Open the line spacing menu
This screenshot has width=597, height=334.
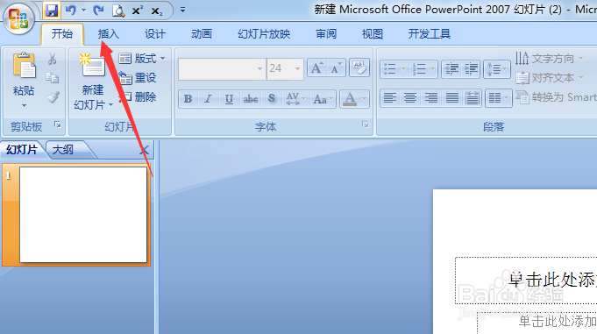click(497, 69)
